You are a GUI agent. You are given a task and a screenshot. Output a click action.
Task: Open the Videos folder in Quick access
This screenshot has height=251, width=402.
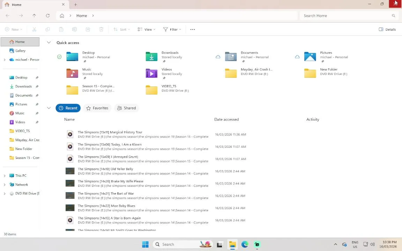(164, 74)
